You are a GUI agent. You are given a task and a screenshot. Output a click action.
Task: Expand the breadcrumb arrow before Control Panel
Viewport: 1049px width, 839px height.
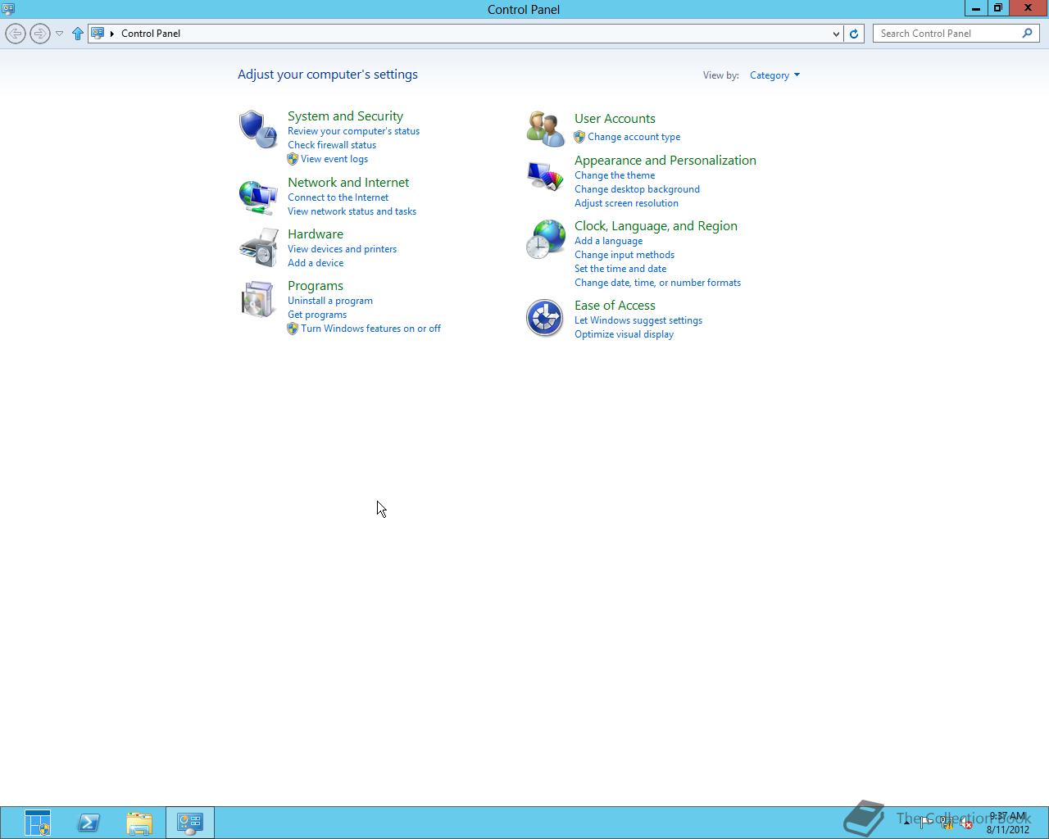pyautogui.click(x=112, y=34)
